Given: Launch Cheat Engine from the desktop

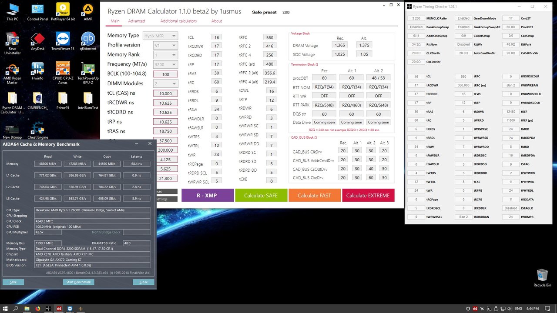Looking at the screenshot, I should [x=38, y=130].
